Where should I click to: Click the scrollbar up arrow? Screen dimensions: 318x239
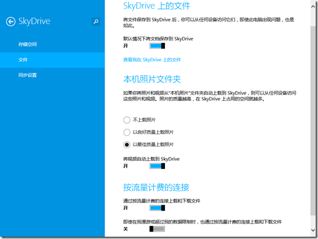pyautogui.click(x=313, y=6)
